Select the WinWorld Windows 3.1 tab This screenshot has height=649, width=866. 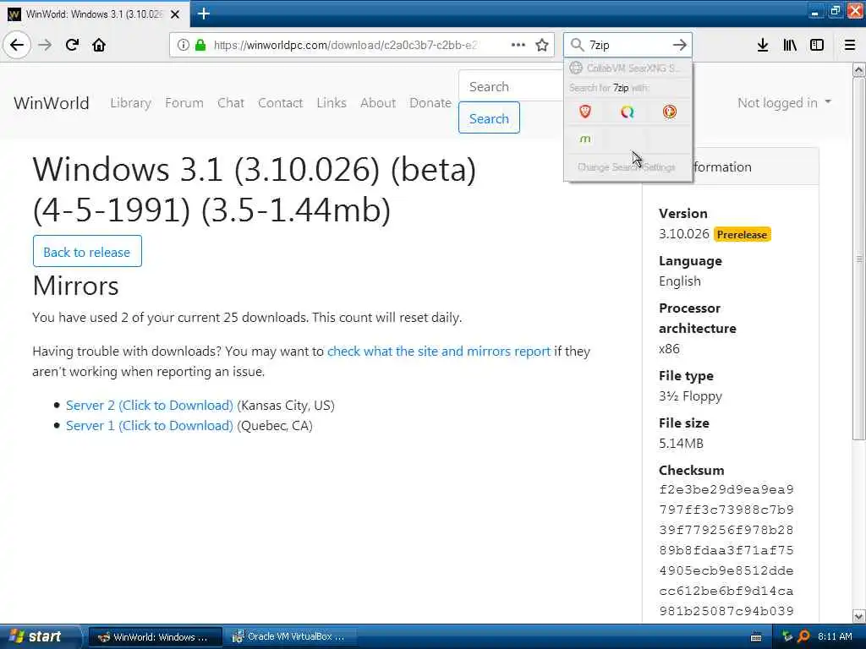pyautogui.click(x=94, y=14)
